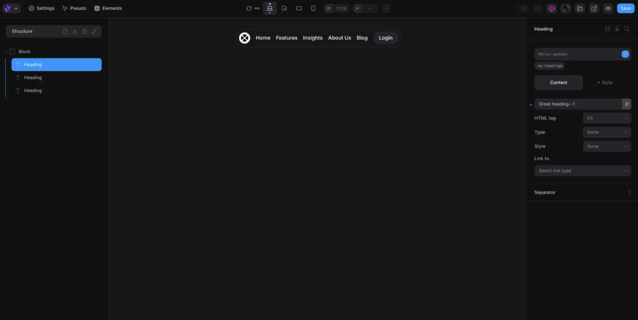Click the Save button
Screen dimensions: 638x320
(x=626, y=8)
